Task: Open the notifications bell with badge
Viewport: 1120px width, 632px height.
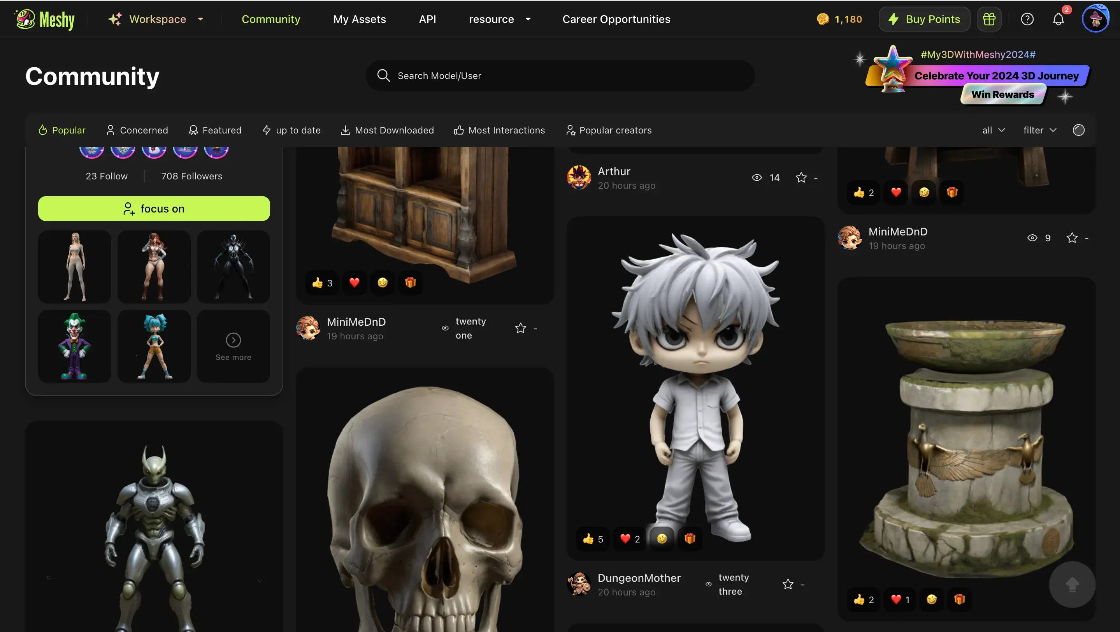Action: point(1058,19)
